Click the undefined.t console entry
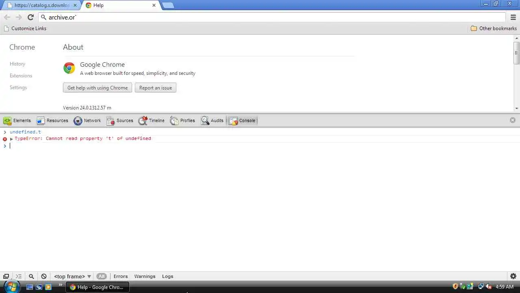 pos(25,132)
